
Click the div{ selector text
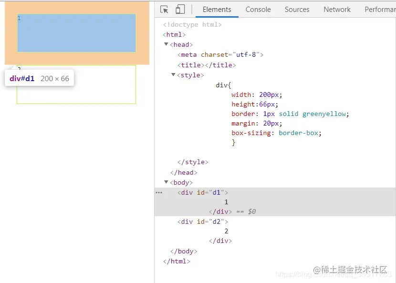[223, 85]
